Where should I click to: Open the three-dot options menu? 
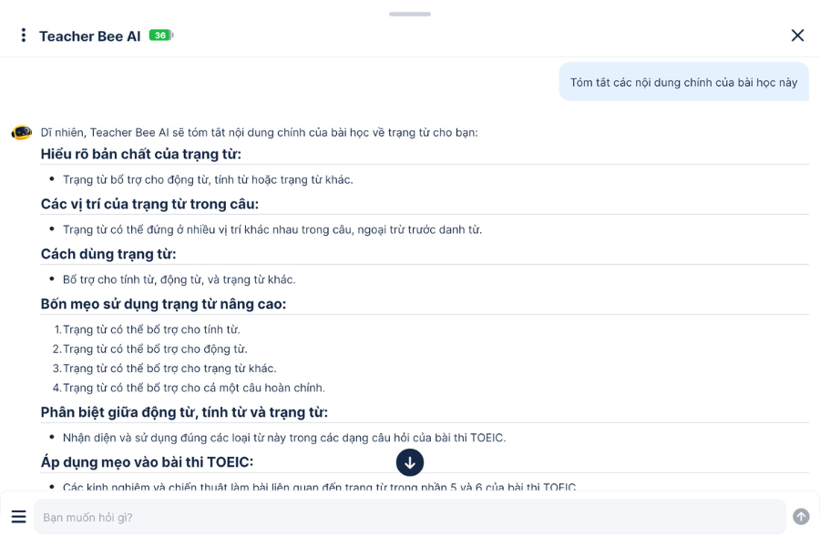(23, 35)
